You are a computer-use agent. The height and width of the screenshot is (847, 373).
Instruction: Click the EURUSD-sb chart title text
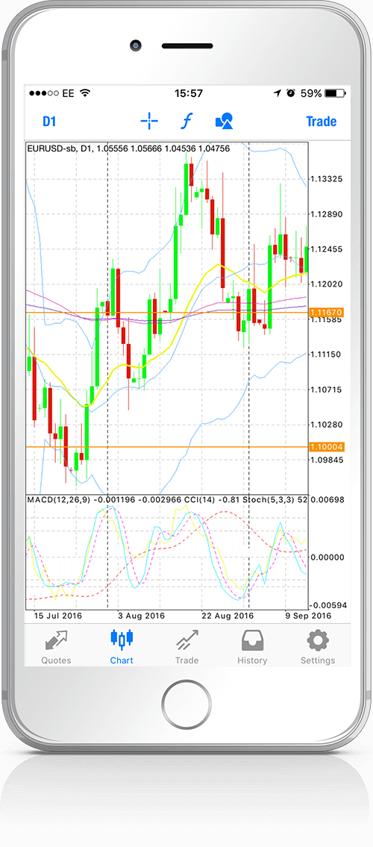[51, 149]
